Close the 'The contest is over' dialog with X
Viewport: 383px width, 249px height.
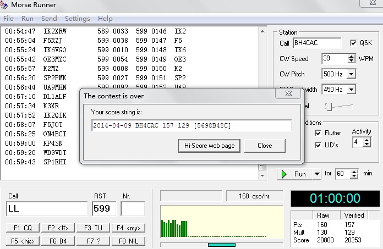(x=288, y=93)
